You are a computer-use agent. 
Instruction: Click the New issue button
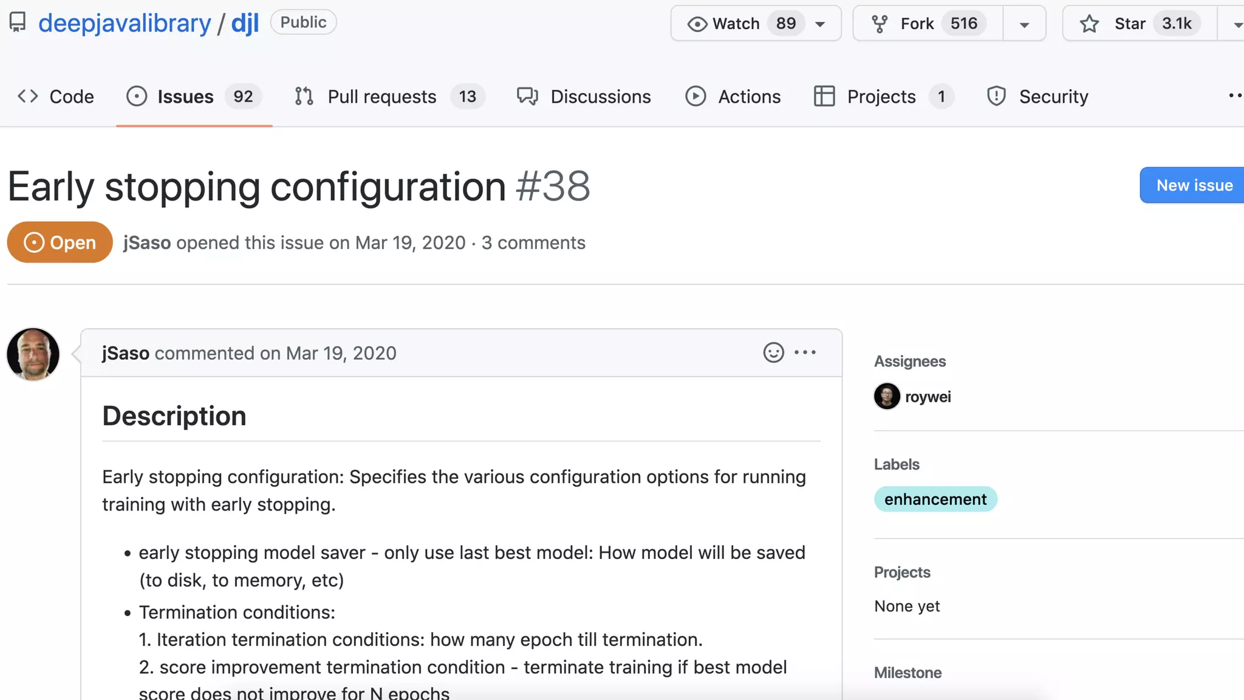tap(1192, 185)
